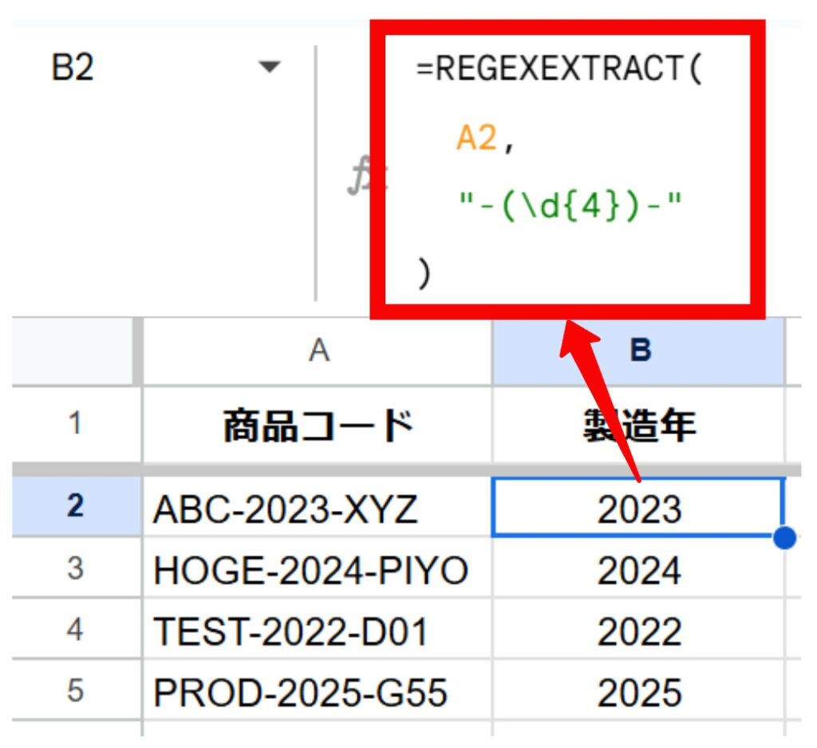Select column B header
The height and width of the screenshot is (748, 817).
click(x=638, y=350)
